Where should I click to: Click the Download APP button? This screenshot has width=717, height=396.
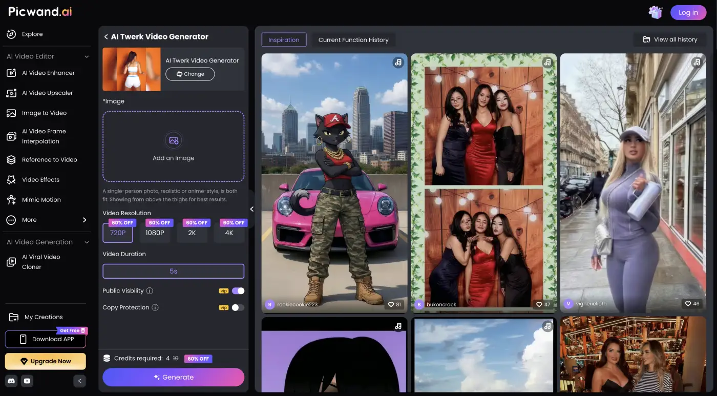tap(46, 339)
